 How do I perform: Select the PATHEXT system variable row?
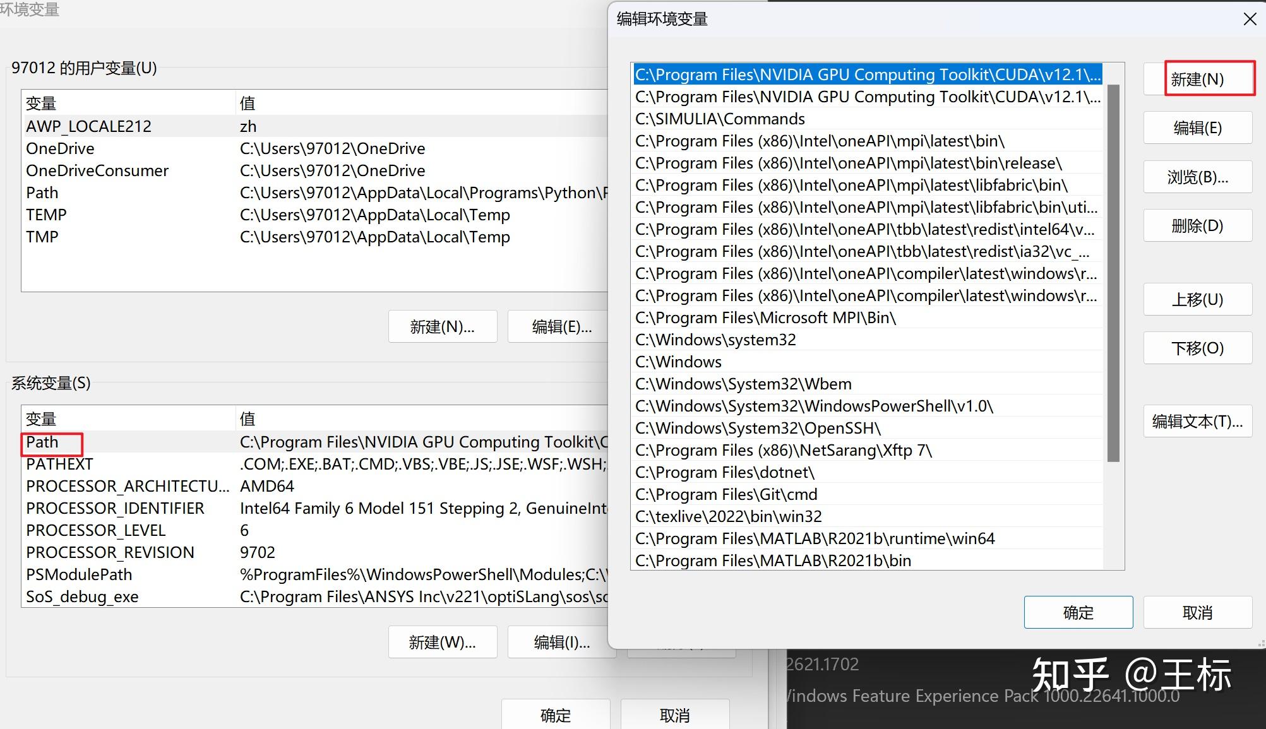click(x=59, y=465)
